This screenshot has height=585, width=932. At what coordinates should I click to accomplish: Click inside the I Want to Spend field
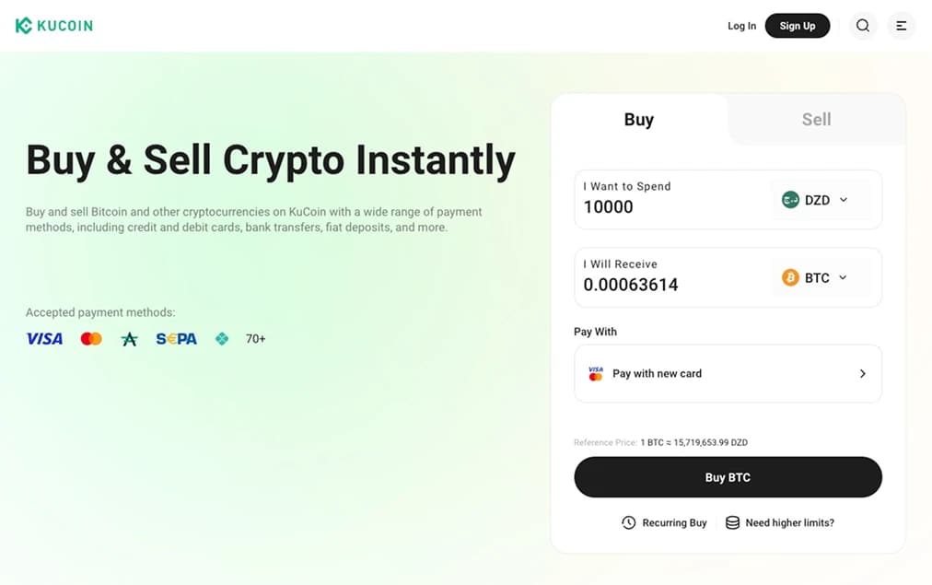click(663, 206)
